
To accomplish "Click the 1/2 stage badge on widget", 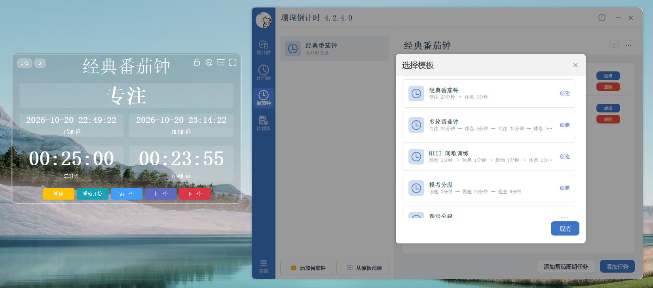I will click(x=25, y=63).
